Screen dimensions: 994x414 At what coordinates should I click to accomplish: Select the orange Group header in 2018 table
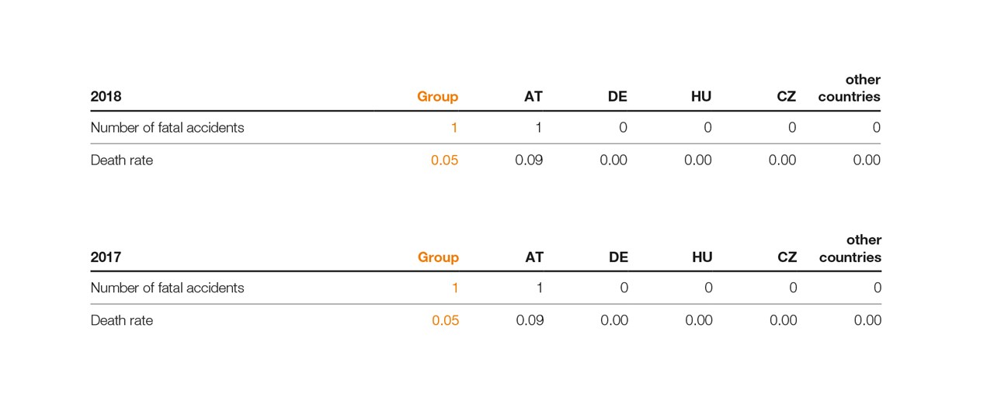(x=437, y=97)
